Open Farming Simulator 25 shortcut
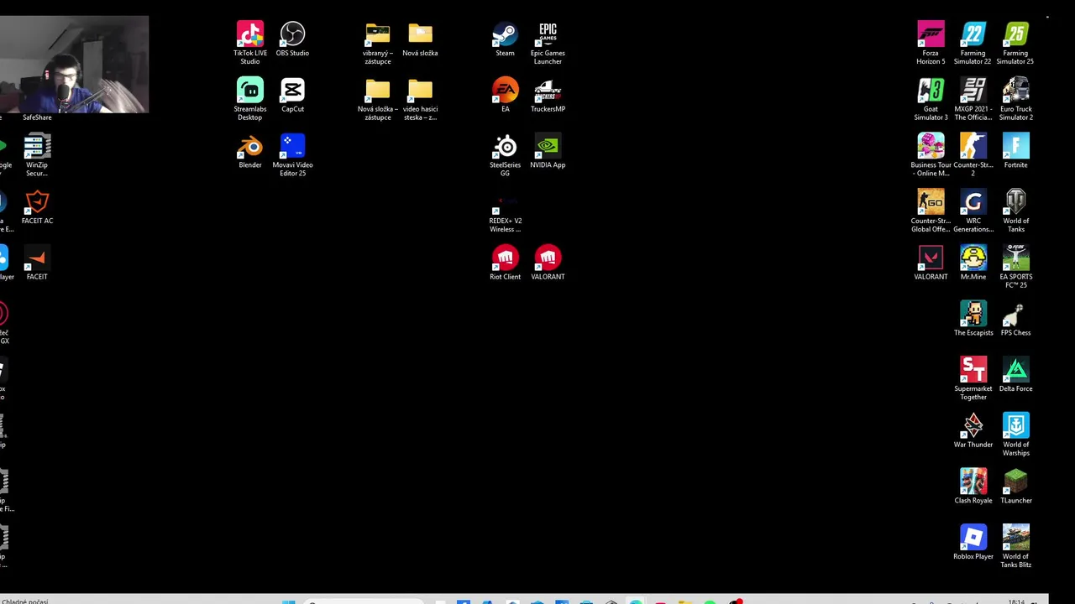This screenshot has width=1075, height=604. [1015, 34]
